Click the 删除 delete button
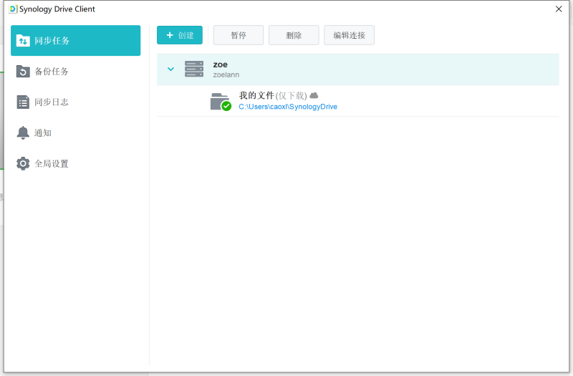Viewport: 573px width, 376px height. click(294, 35)
